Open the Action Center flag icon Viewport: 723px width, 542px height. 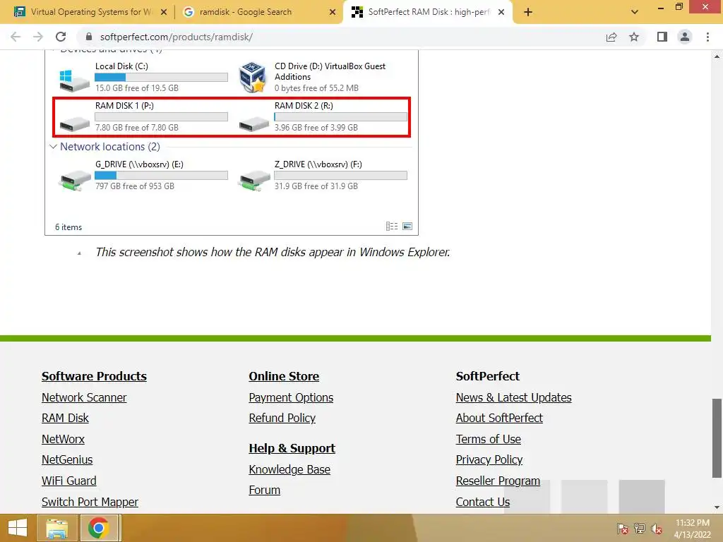coord(622,529)
